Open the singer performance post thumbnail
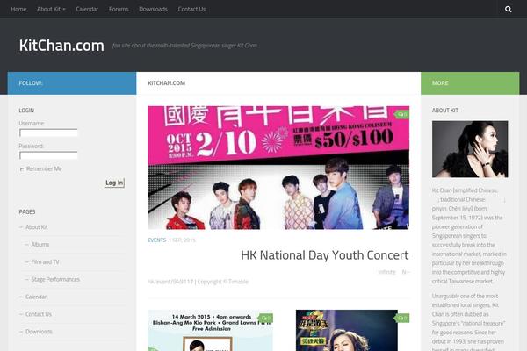 347,330
